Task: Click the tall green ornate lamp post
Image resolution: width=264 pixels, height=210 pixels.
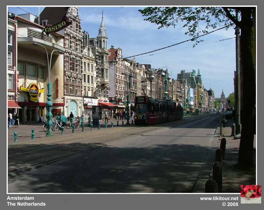Action: (49, 109)
